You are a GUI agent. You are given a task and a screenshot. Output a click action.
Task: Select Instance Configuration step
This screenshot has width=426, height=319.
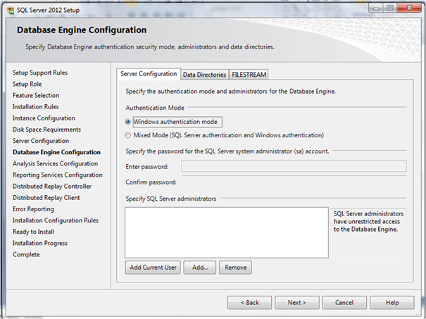coord(44,118)
